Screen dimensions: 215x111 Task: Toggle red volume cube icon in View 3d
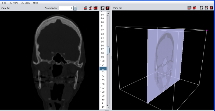click(194, 8)
